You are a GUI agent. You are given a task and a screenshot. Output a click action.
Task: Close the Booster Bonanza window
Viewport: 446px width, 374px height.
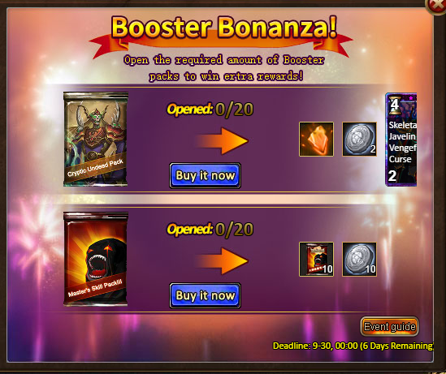tap(435, 6)
